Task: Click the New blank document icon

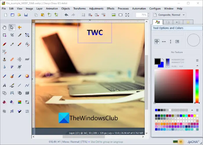Action: tap(6, 15)
